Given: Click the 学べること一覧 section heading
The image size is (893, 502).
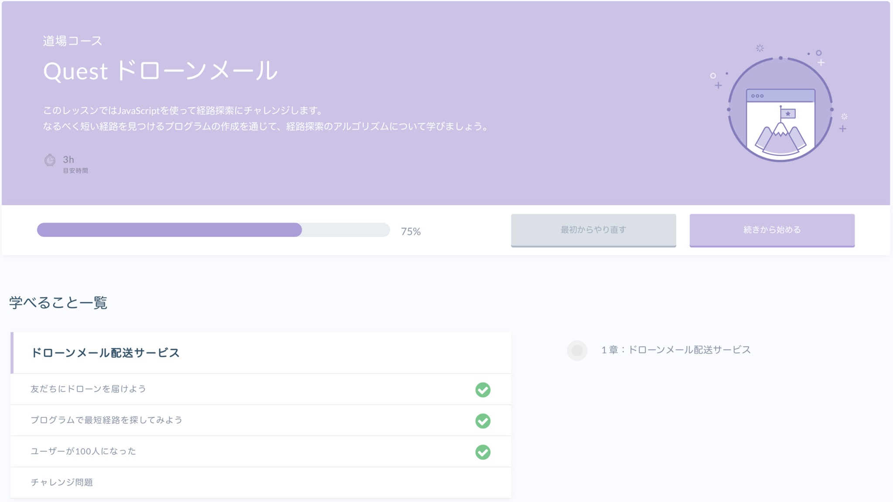Looking at the screenshot, I should tap(58, 303).
